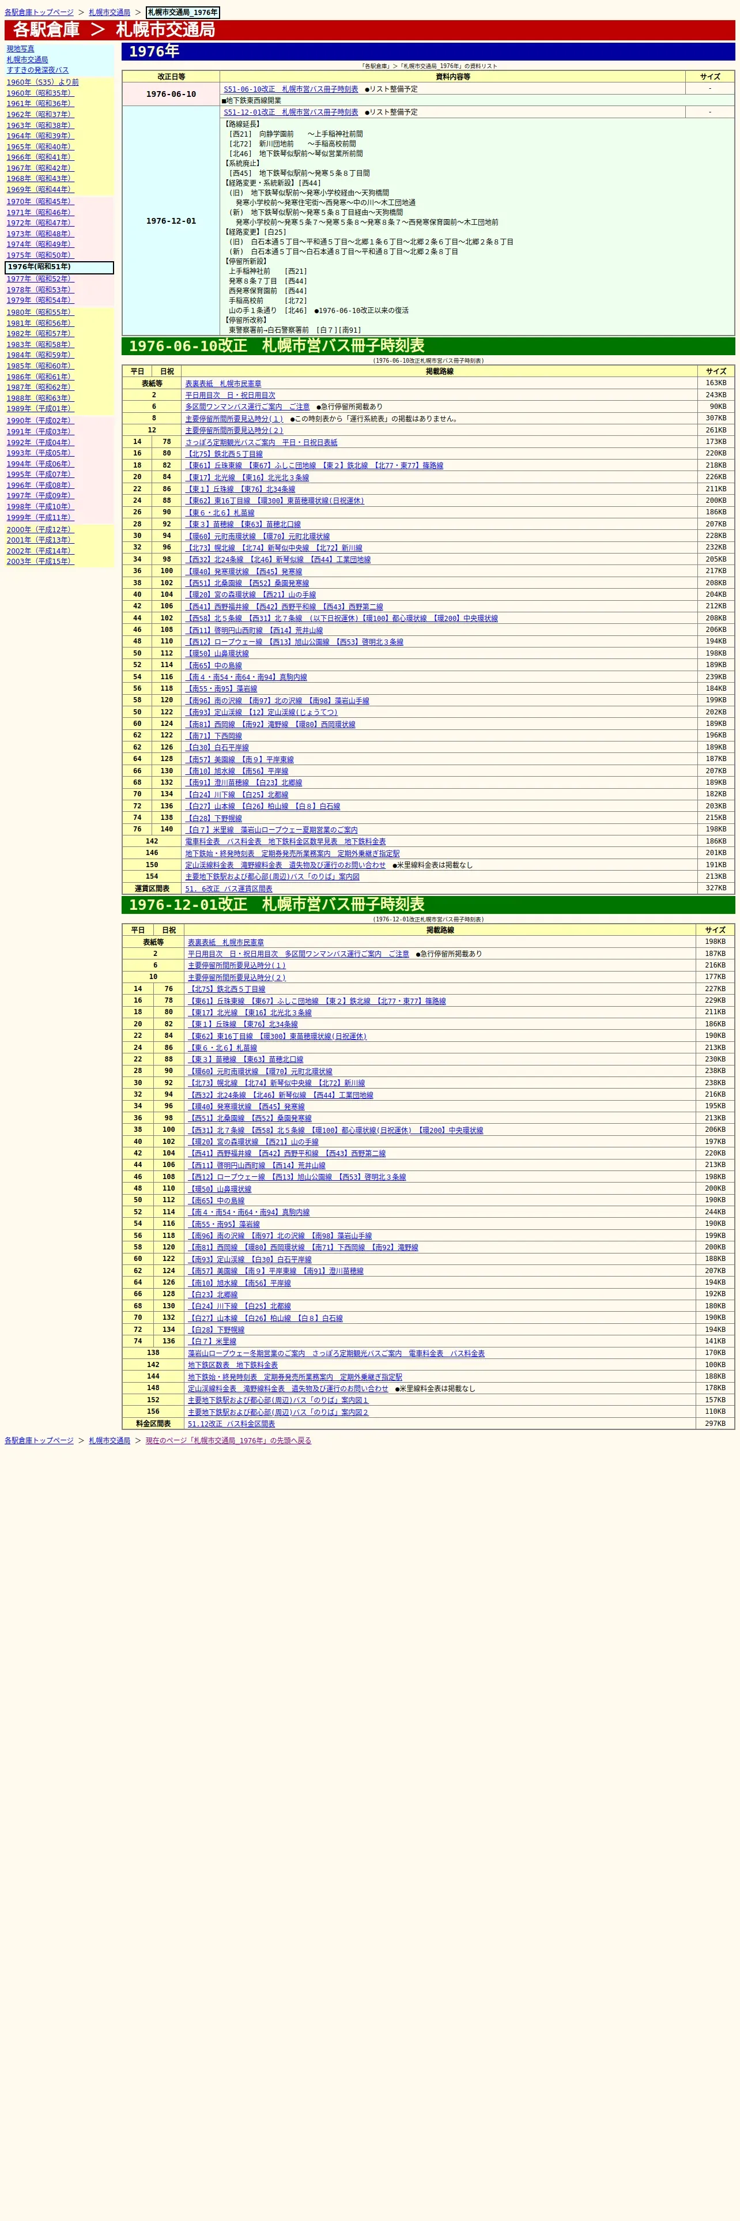740x2221 pixels.
Task: Open the 1975年（昭和50年）year page
Action: pyautogui.click(x=40, y=255)
